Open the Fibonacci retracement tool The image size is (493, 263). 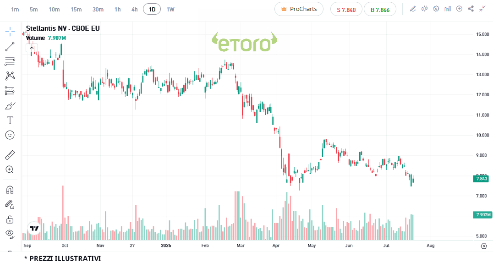tap(10, 61)
